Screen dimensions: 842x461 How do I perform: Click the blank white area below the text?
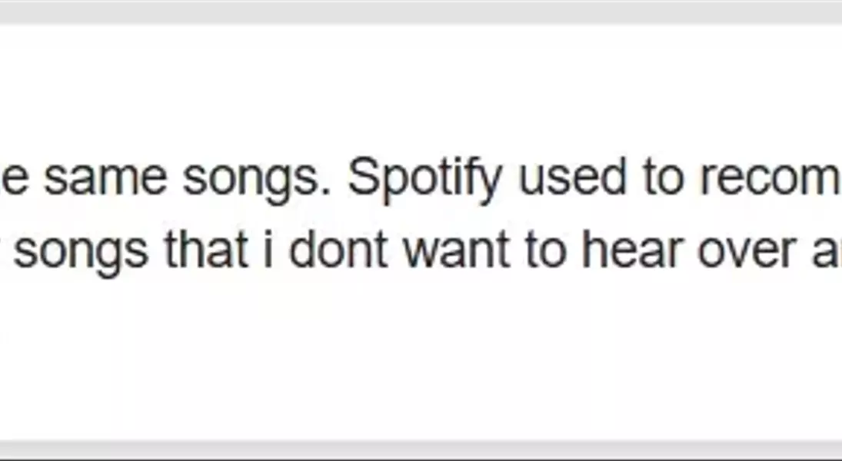(x=421, y=360)
